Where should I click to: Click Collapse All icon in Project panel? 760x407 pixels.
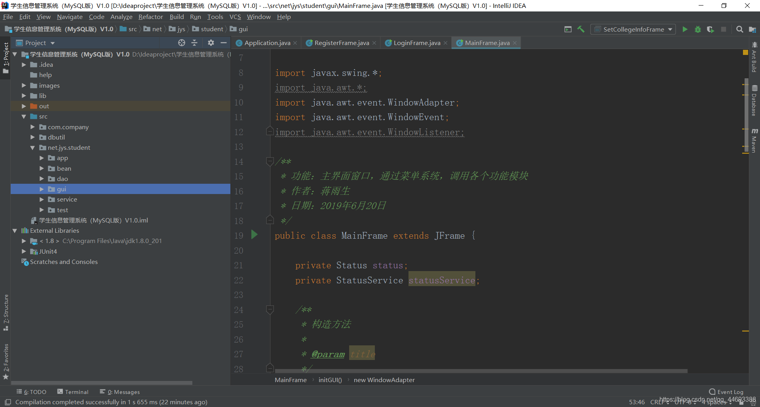194,43
